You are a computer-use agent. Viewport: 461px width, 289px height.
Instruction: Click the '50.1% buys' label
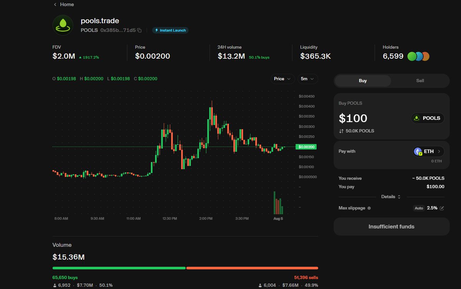tap(259, 57)
